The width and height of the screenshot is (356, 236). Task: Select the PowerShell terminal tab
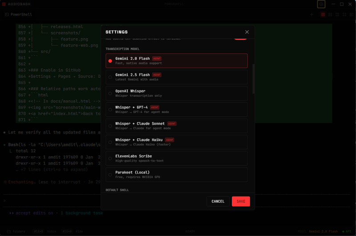(19, 15)
